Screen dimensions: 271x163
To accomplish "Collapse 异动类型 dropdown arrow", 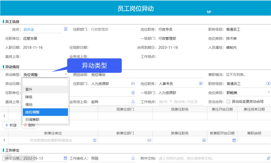I will point(65,74).
